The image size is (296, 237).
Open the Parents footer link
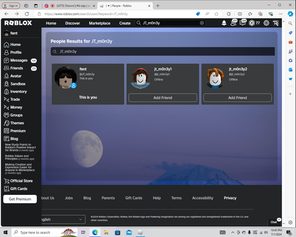tap(108, 198)
